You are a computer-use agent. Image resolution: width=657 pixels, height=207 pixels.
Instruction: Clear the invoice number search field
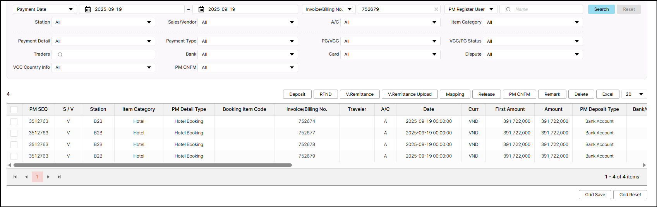pos(436,9)
